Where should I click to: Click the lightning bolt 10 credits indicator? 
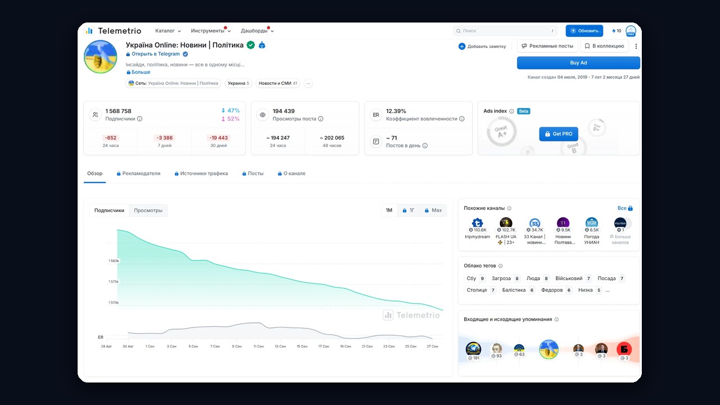616,31
